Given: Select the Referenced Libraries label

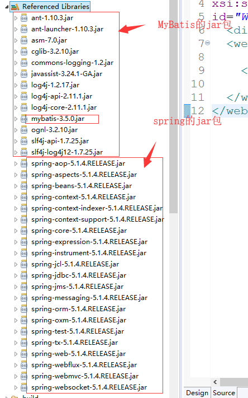Looking at the screenshot, I should click(56, 7).
